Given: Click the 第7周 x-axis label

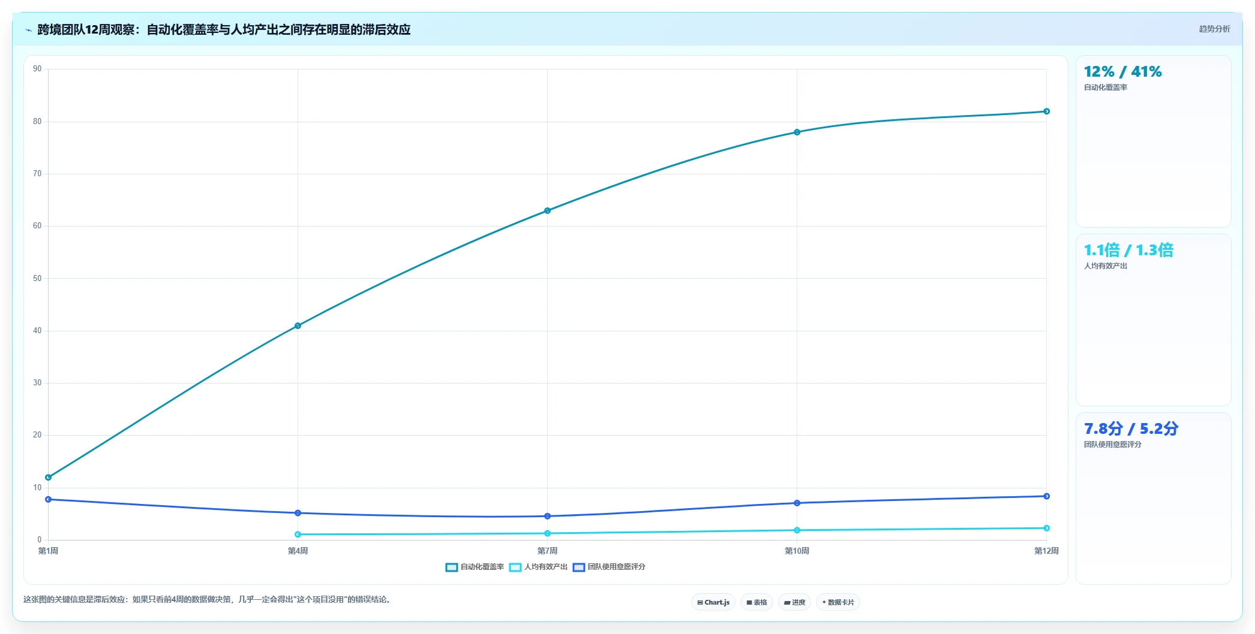Looking at the screenshot, I should point(548,551).
